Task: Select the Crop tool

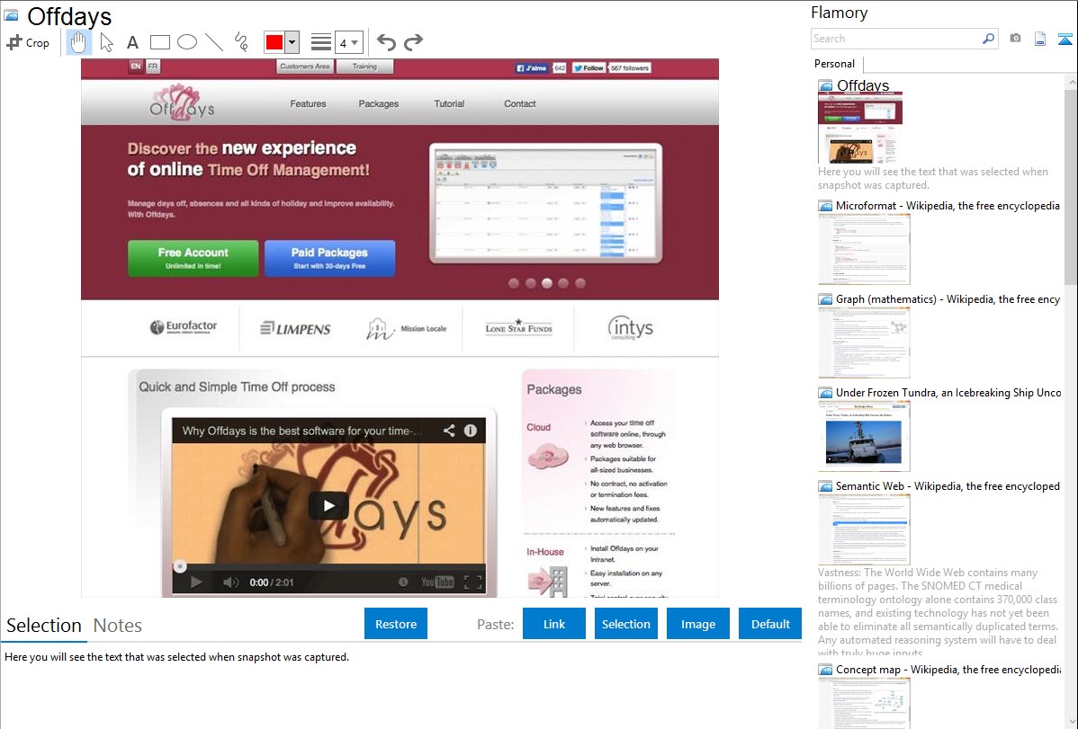Action: pos(28,42)
